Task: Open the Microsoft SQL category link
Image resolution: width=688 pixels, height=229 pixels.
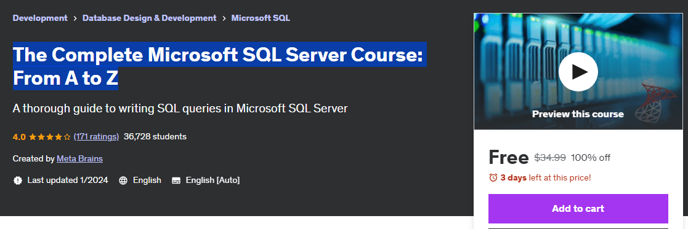Action: (261, 18)
